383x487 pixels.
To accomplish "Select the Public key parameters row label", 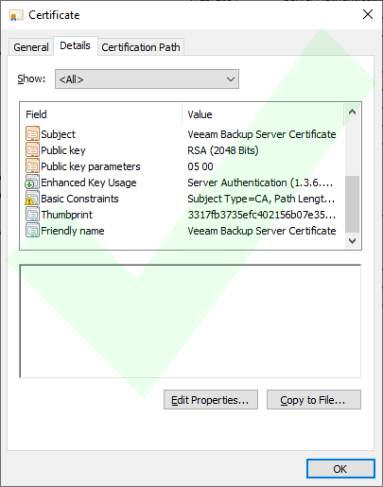I will pyautogui.click(x=91, y=166).
